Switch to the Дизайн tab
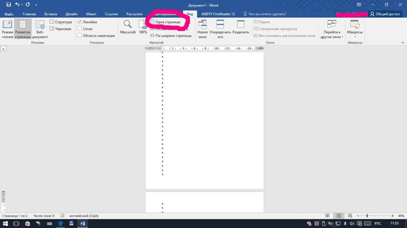The height and width of the screenshot is (228, 407). (x=71, y=14)
